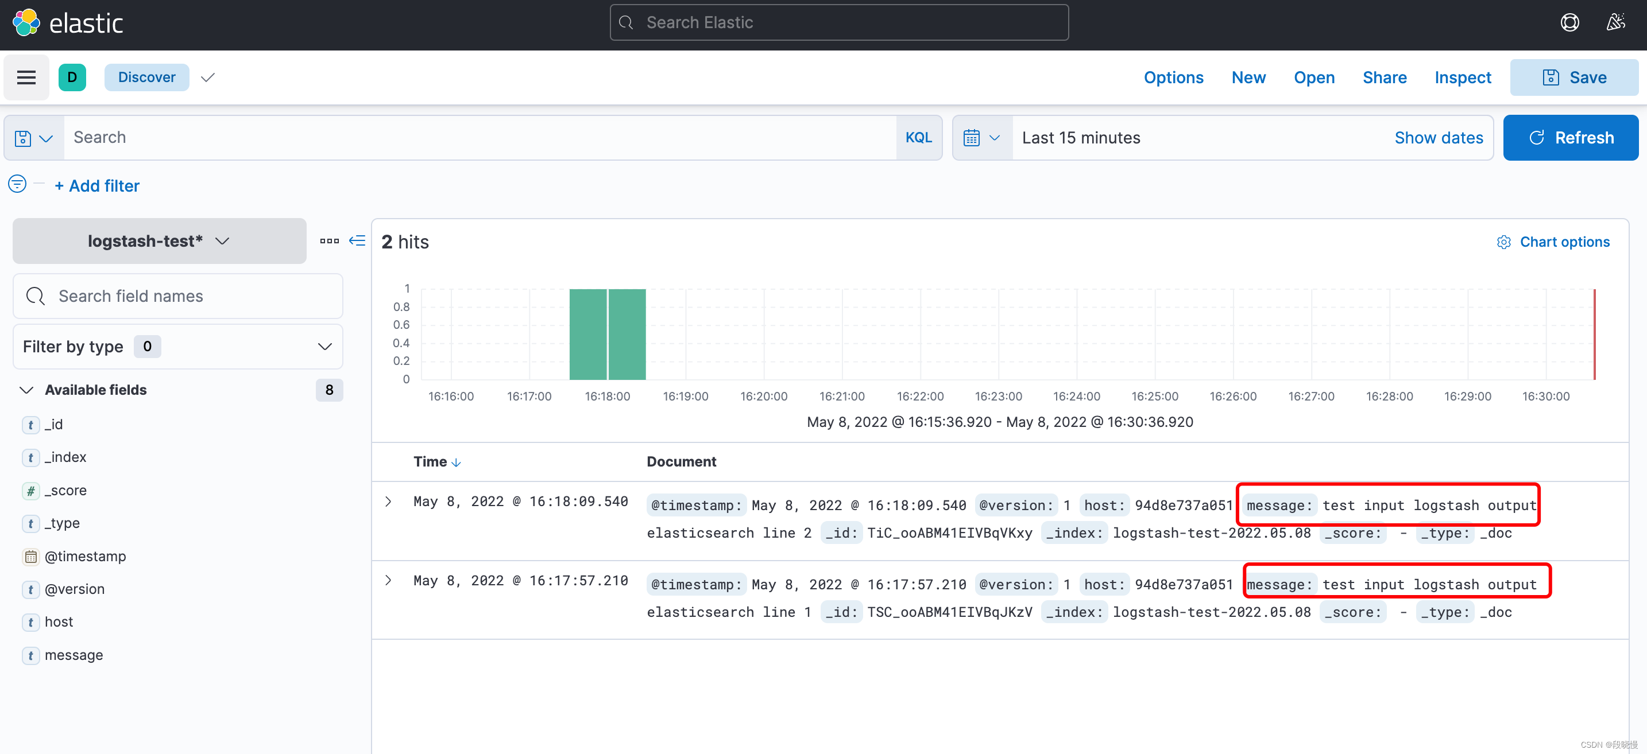Click the message field type icon
Viewport: 1647px width, 754px height.
pyautogui.click(x=30, y=656)
